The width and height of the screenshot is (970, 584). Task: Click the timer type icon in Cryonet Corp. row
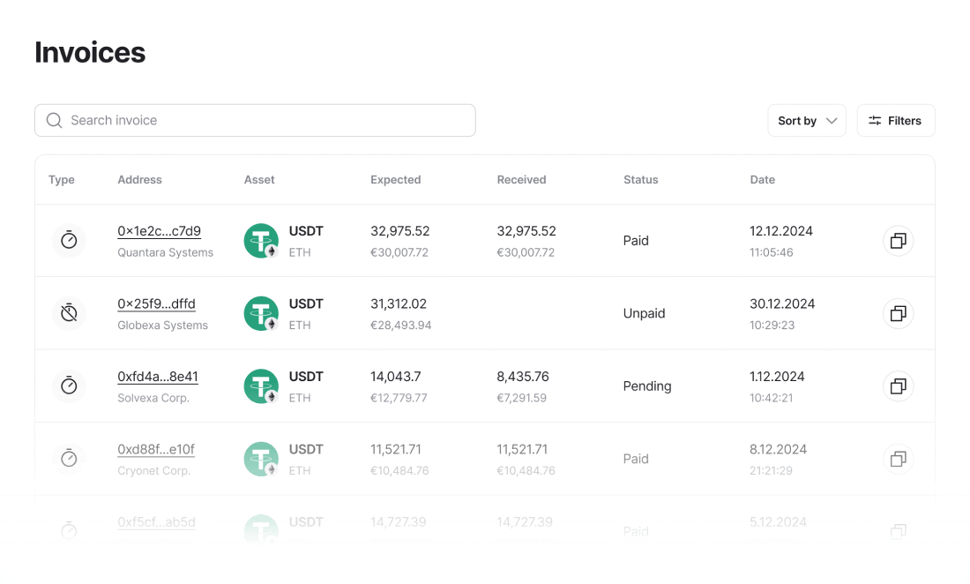[x=69, y=459]
